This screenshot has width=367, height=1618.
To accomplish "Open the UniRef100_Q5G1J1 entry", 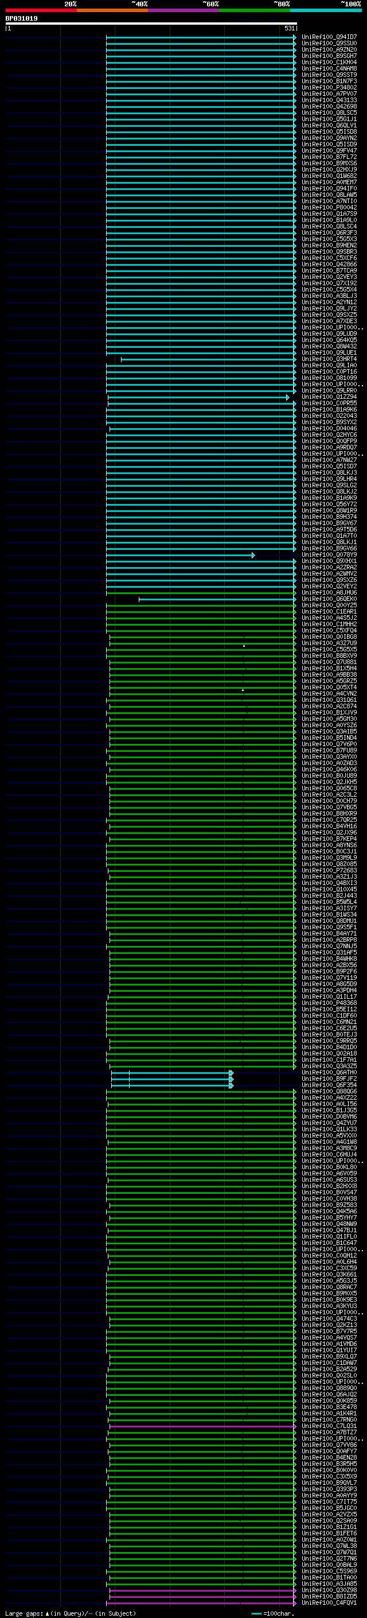I will 329,119.
